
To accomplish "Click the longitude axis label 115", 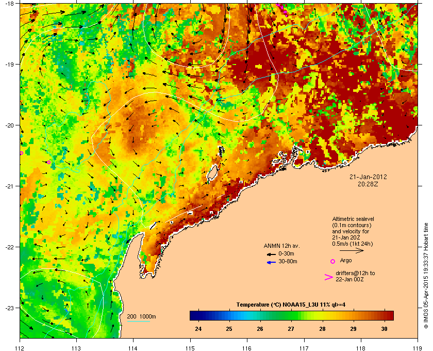I will tap(190, 348).
